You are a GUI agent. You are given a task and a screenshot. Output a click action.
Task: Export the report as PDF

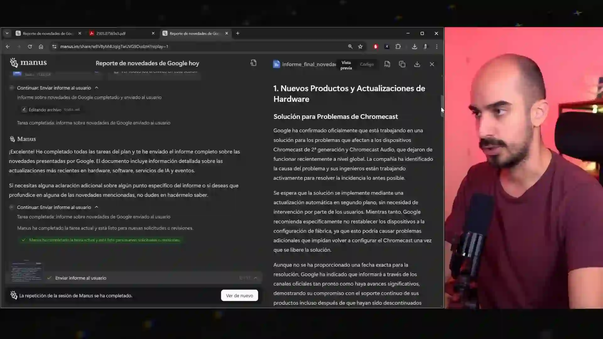point(387,64)
